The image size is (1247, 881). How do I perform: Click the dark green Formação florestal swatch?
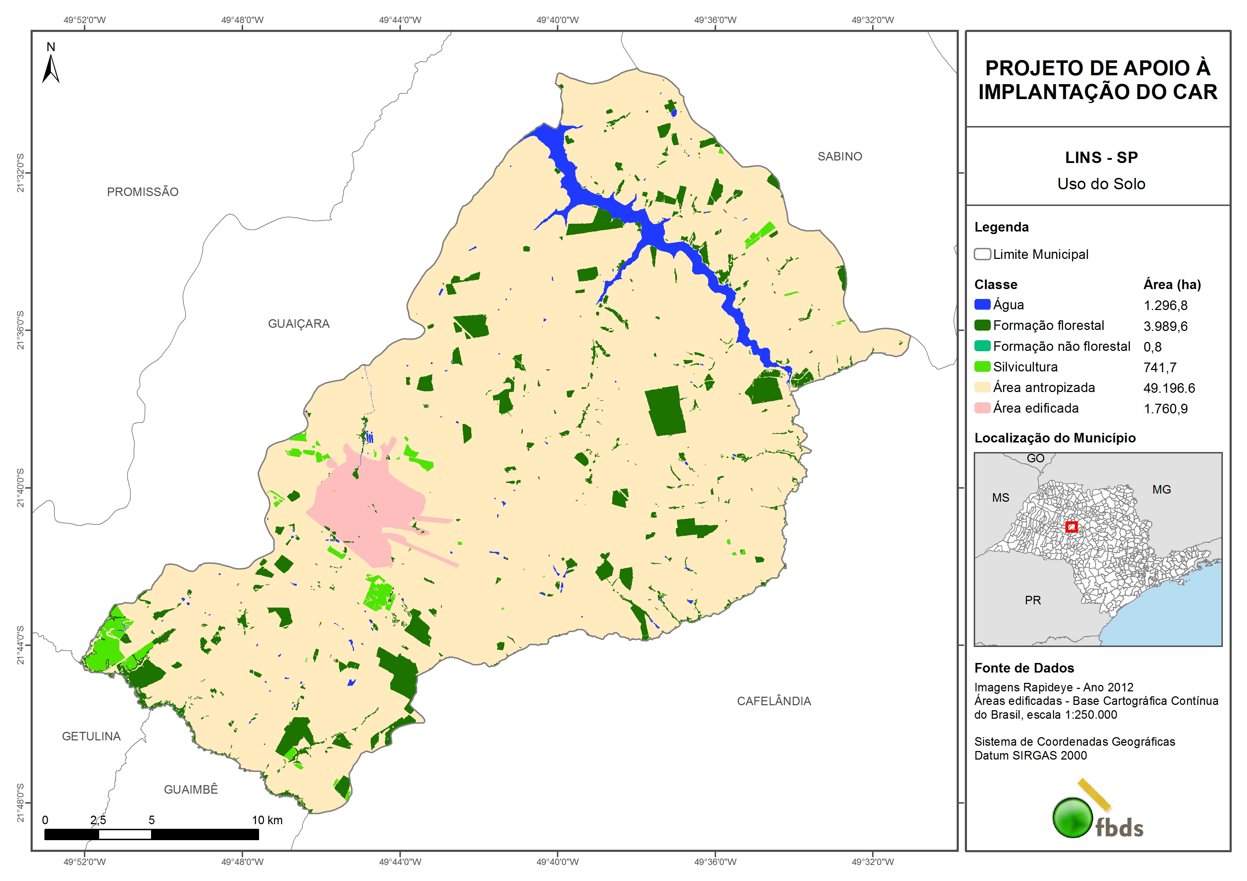click(x=982, y=325)
